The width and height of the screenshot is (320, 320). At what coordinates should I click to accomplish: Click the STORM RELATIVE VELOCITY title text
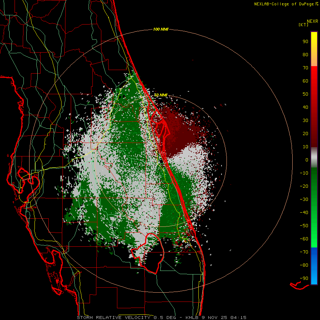(x=113, y=318)
